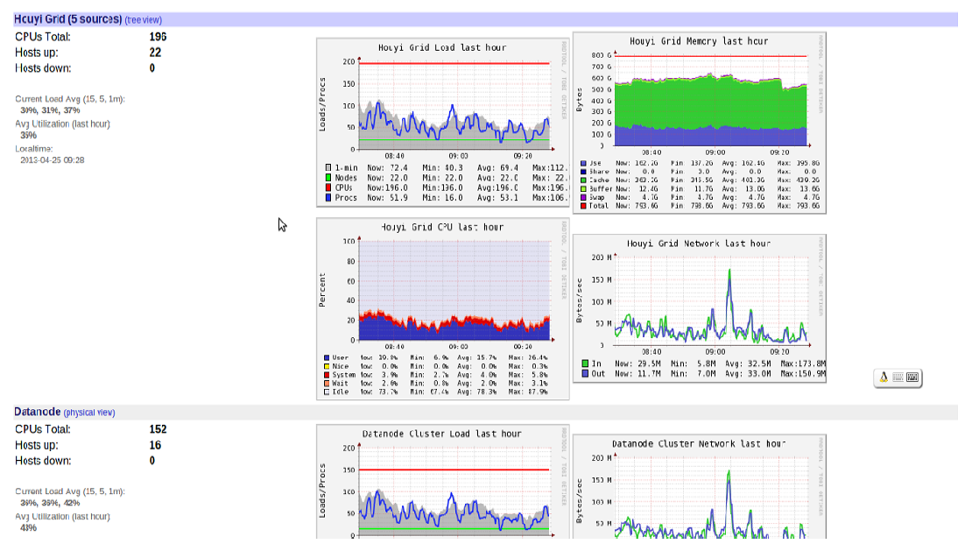Select the Datanode Hosts up value 16
972x551 pixels.
155,445
